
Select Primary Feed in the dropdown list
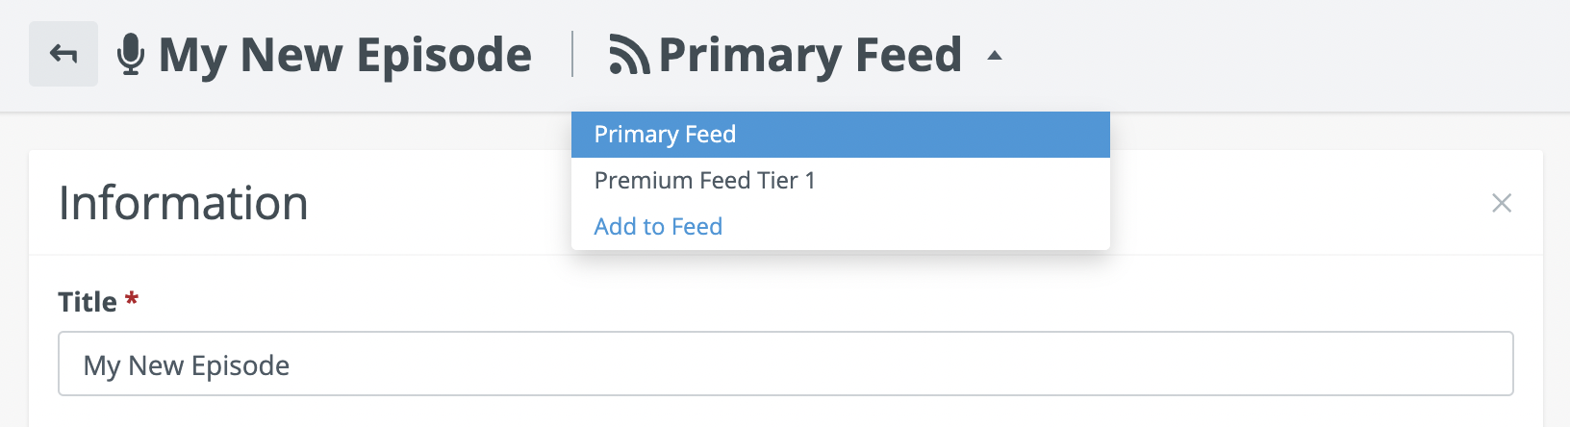pyautogui.click(x=665, y=135)
